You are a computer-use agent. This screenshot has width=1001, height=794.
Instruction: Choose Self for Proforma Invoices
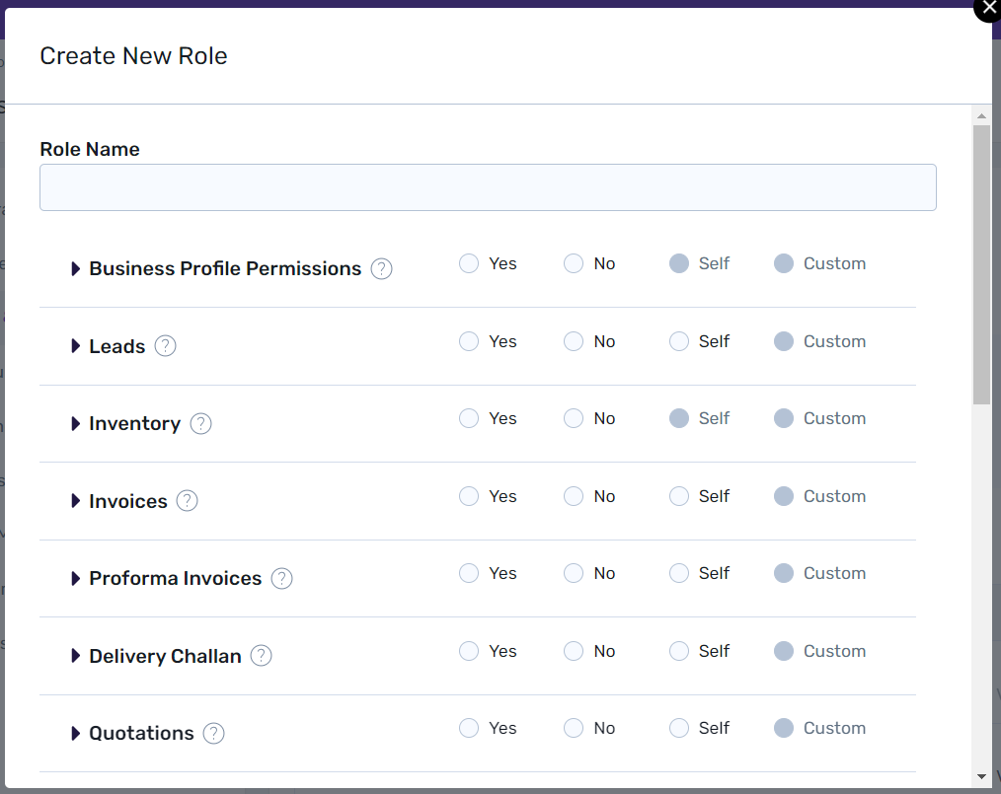tap(679, 573)
